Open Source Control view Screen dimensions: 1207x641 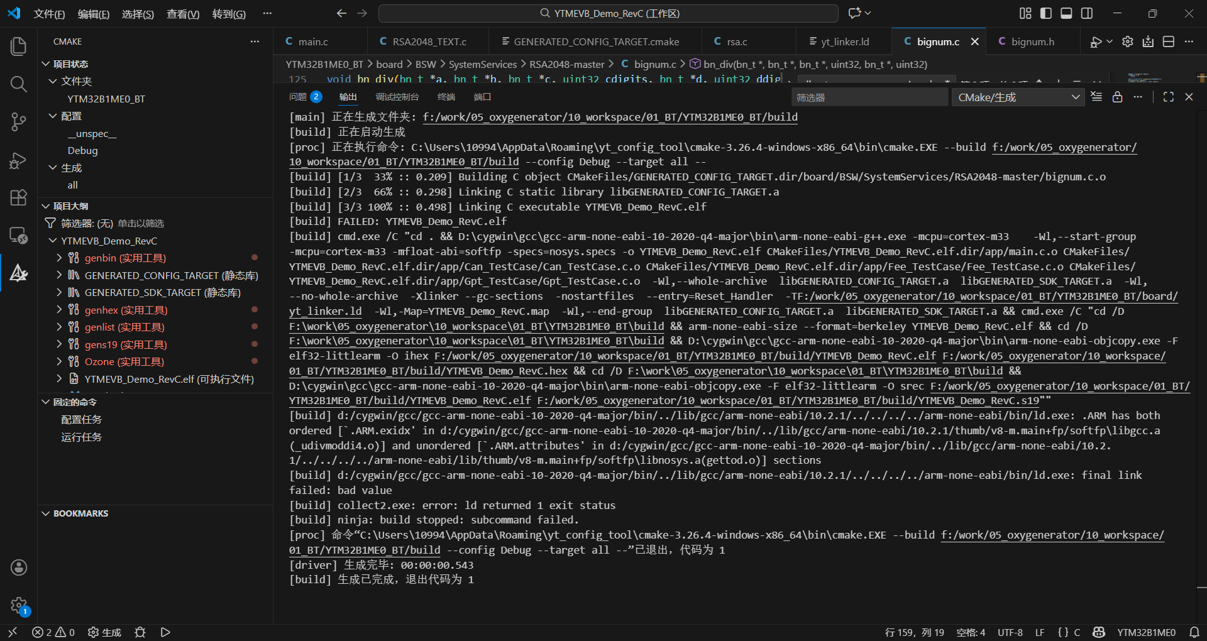coord(19,122)
